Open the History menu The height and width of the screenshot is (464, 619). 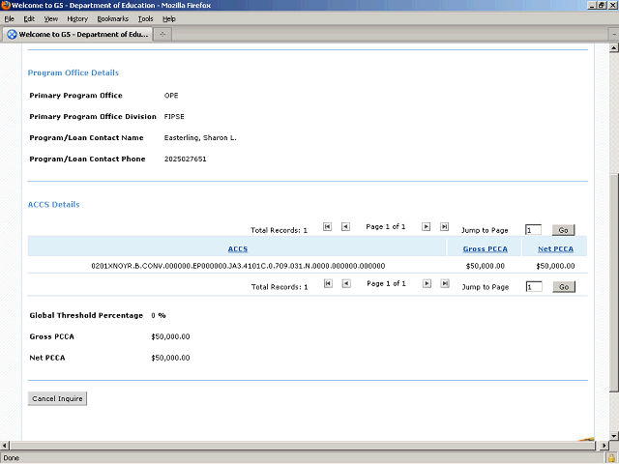77,19
